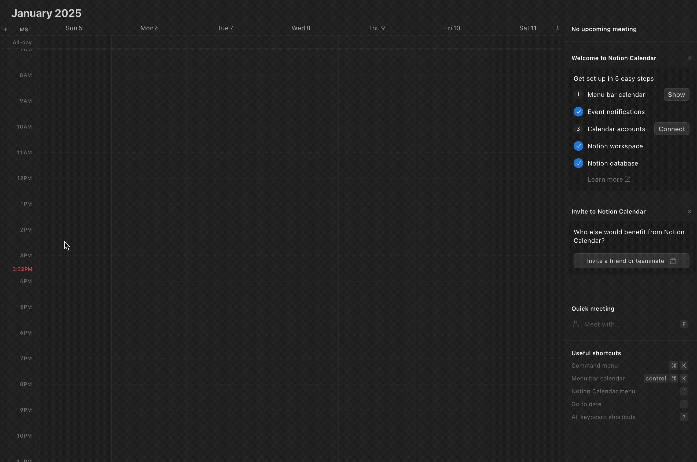
Task: Click the Event notifications step label
Action: 616,112
